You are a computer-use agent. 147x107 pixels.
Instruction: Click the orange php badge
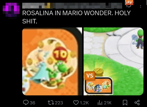129,2
